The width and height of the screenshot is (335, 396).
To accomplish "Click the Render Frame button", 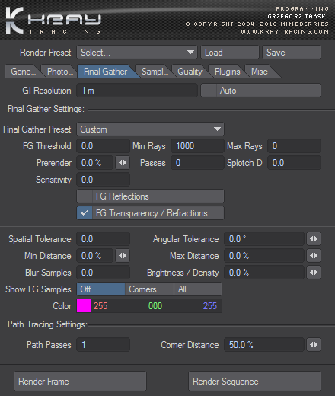I will pos(80,382).
